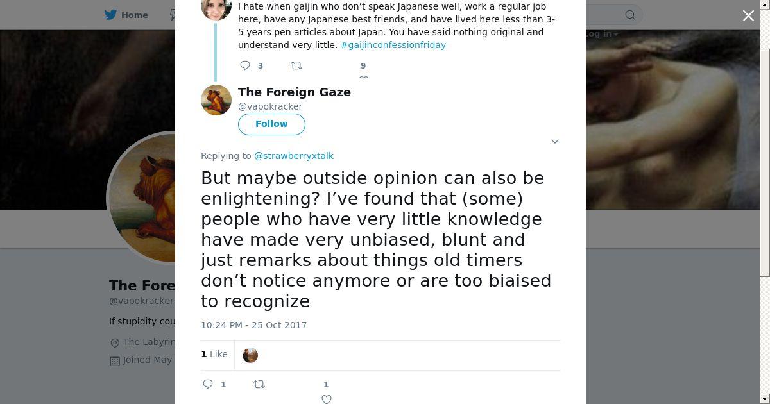
Task: Open The Foreign Gaze tweet avatar
Action: click(x=216, y=100)
